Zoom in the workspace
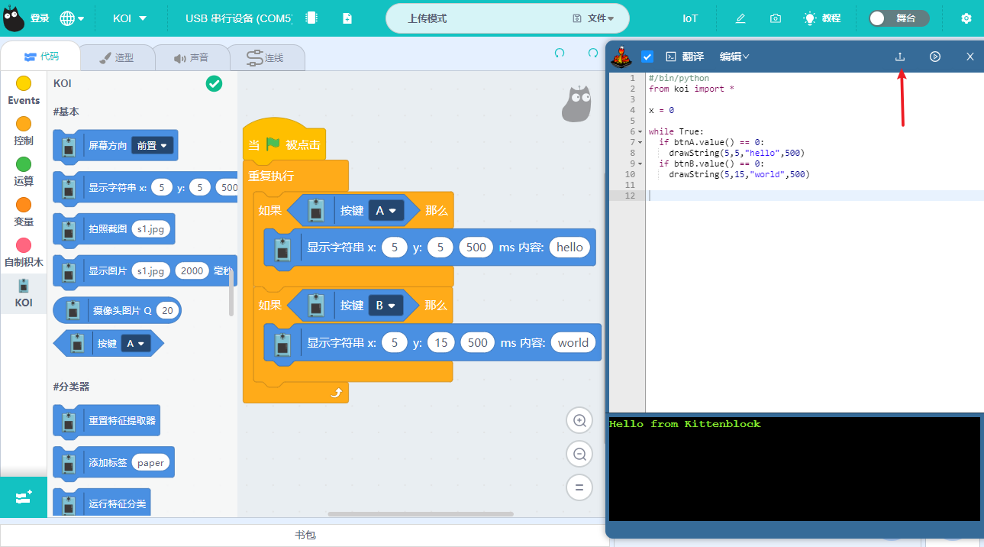Image resolution: width=984 pixels, height=547 pixels. pos(579,420)
